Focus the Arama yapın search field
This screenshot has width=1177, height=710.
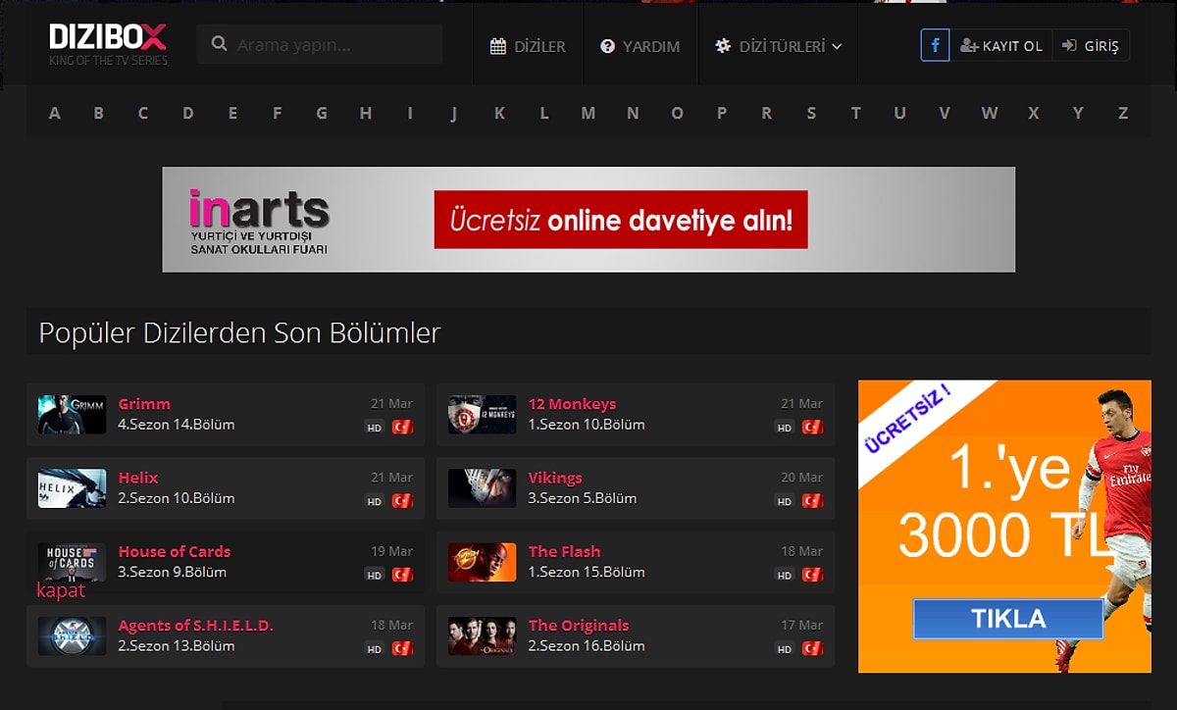point(333,45)
